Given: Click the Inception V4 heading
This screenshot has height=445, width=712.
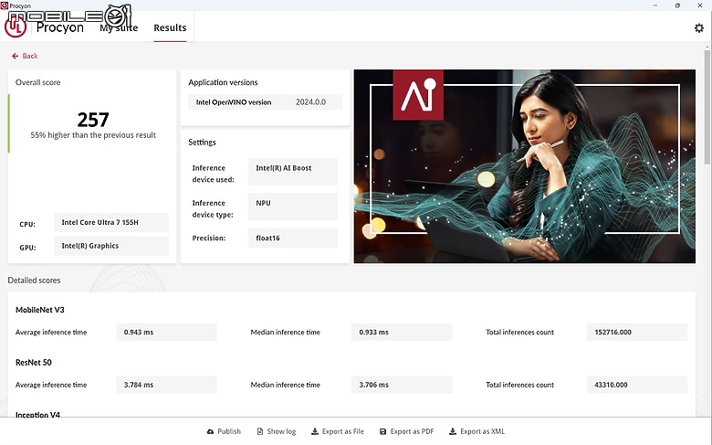Looking at the screenshot, I should tap(37, 415).
